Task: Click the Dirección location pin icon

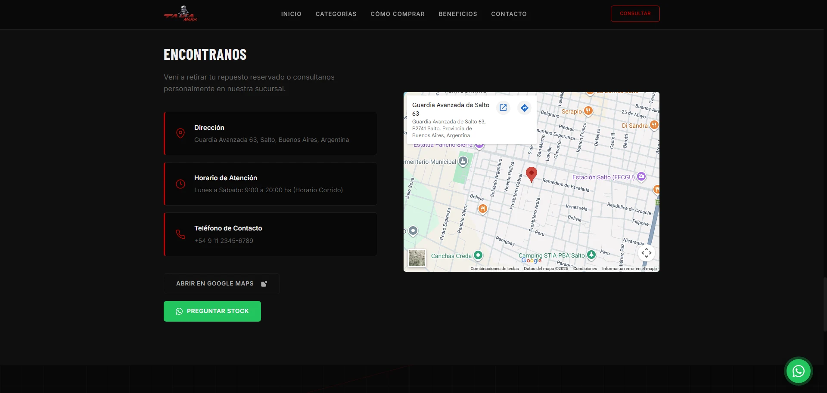Action: [180, 133]
